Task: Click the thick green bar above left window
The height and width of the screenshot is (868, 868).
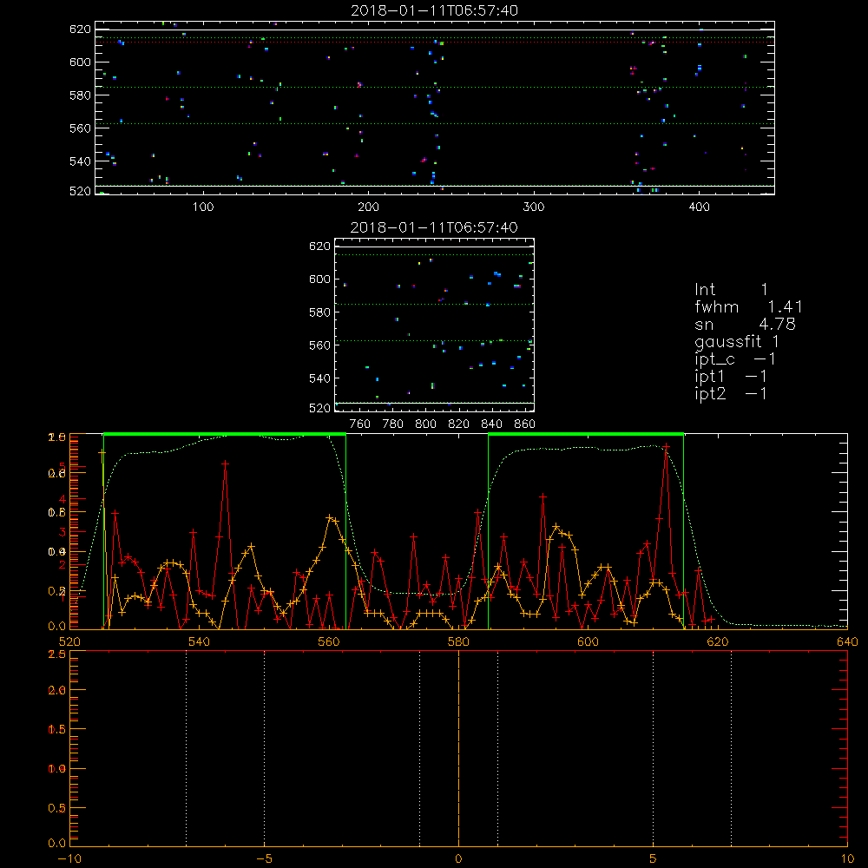Action: pyautogui.click(x=225, y=434)
